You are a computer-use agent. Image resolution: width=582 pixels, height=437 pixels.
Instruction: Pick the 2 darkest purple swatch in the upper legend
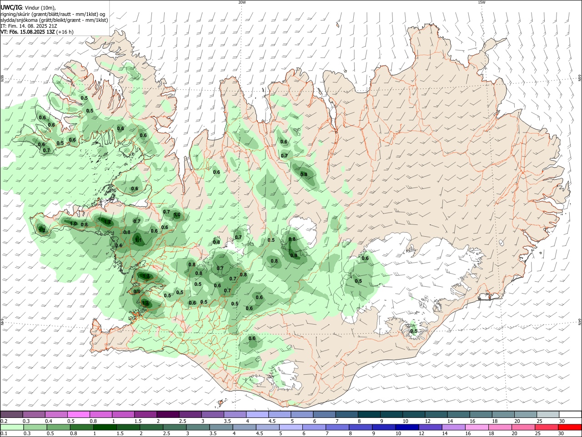point(167,414)
